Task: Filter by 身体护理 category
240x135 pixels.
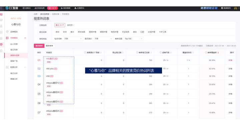Action: pyautogui.click(x=114, y=32)
